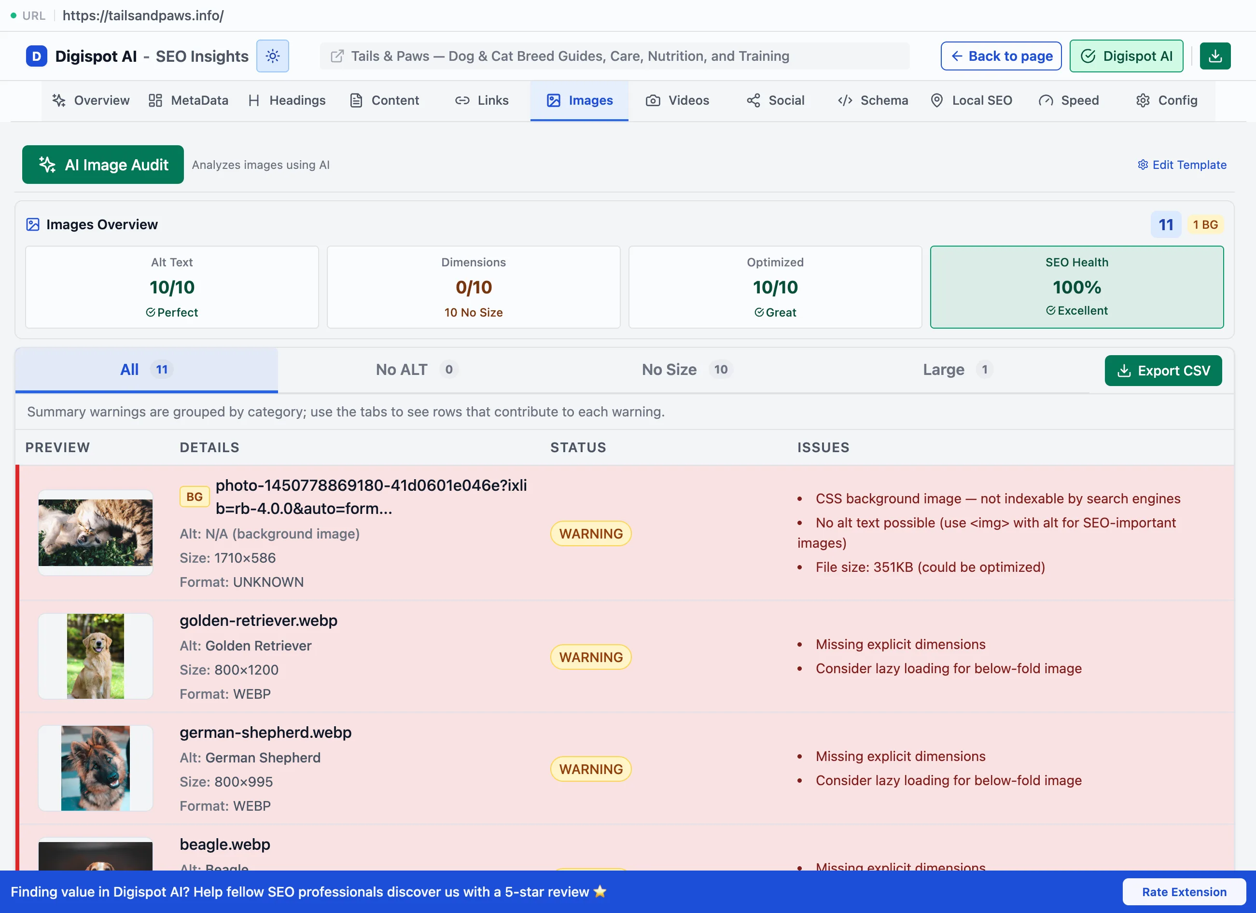Click the photo-1450778869180 file name
Viewport: 1256px width, 913px height.
click(x=371, y=497)
